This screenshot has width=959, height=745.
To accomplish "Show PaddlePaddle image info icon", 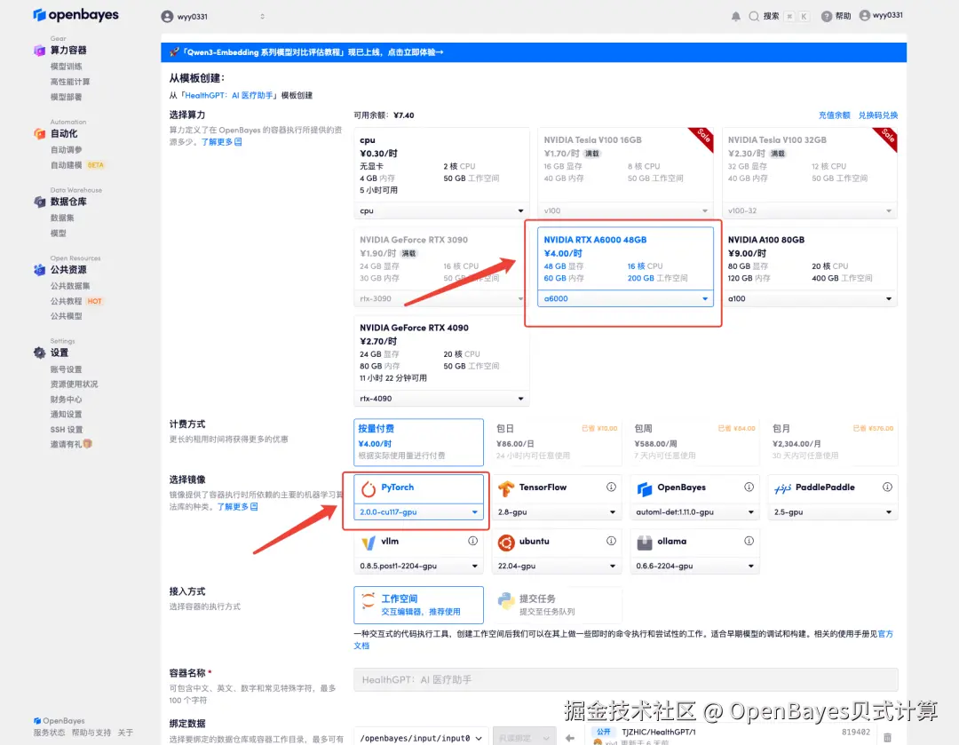I will 887,487.
